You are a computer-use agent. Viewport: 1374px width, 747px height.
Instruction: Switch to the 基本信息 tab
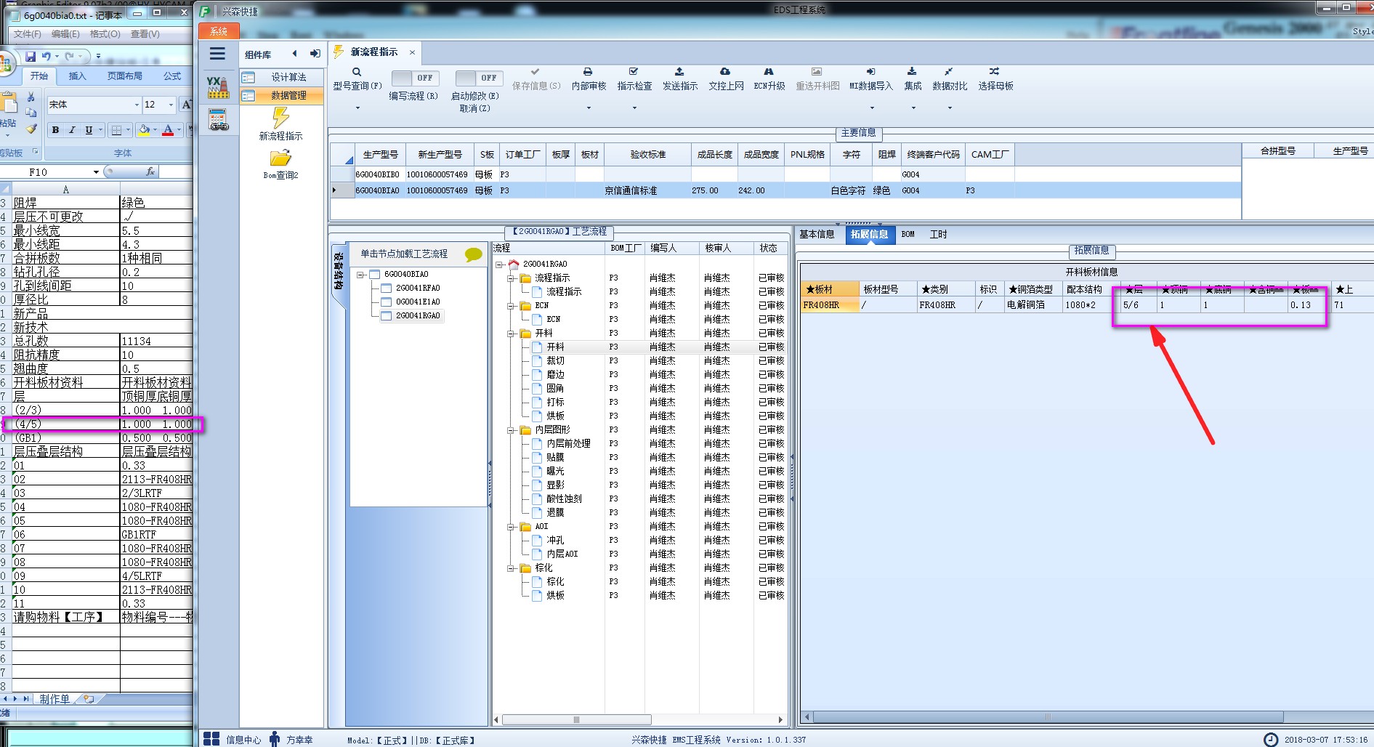(817, 235)
